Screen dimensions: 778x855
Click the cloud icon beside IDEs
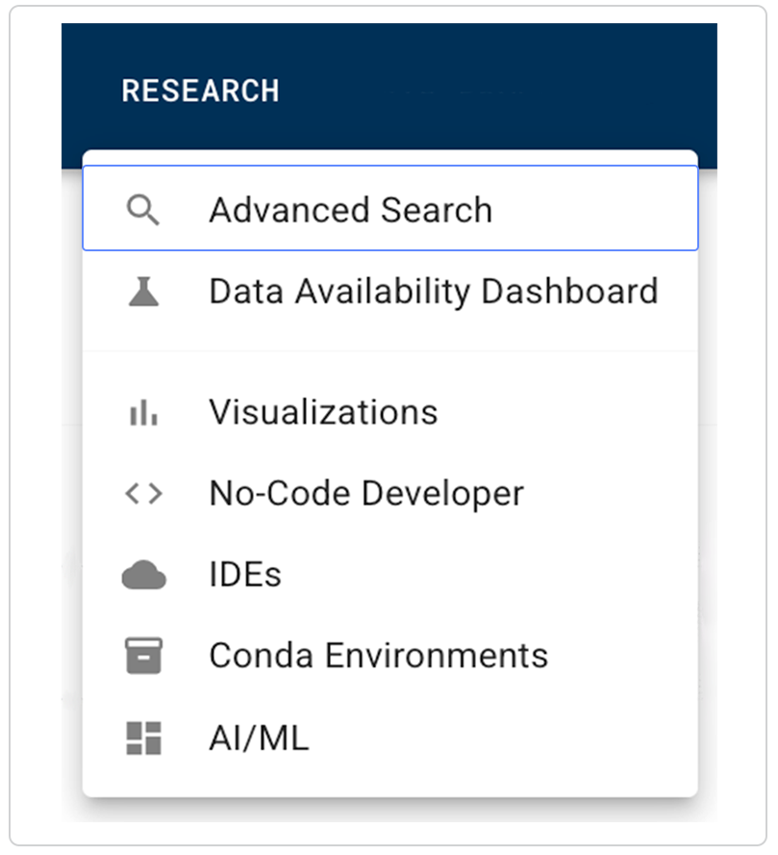click(143, 576)
